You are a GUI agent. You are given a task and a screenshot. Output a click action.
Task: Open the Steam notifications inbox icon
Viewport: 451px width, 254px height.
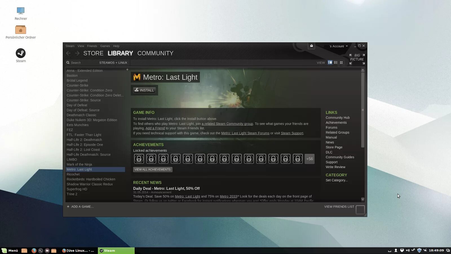coord(311,46)
